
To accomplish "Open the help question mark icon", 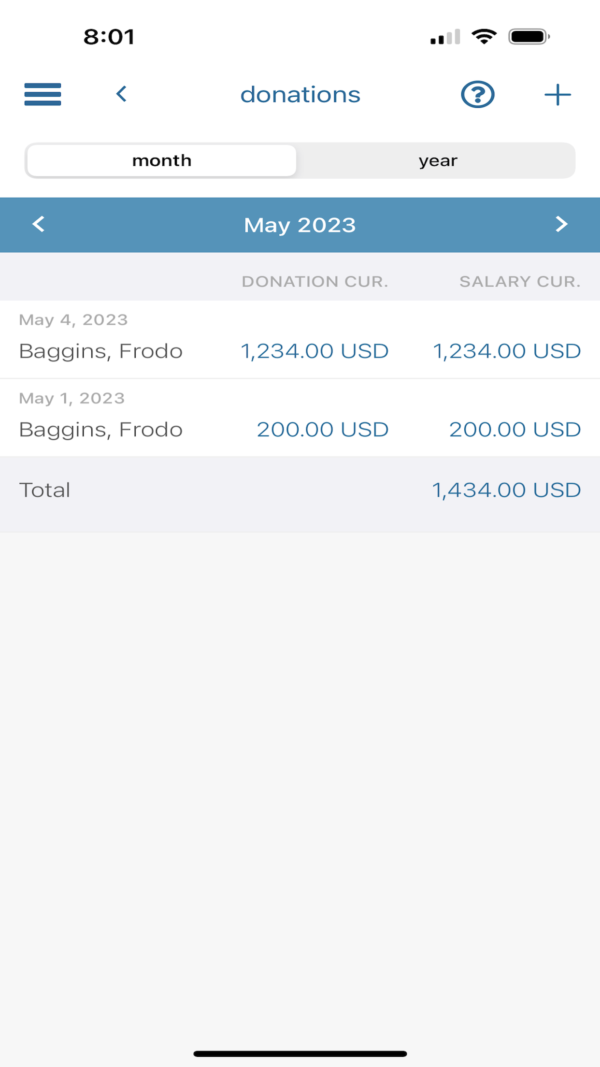I will coord(477,94).
